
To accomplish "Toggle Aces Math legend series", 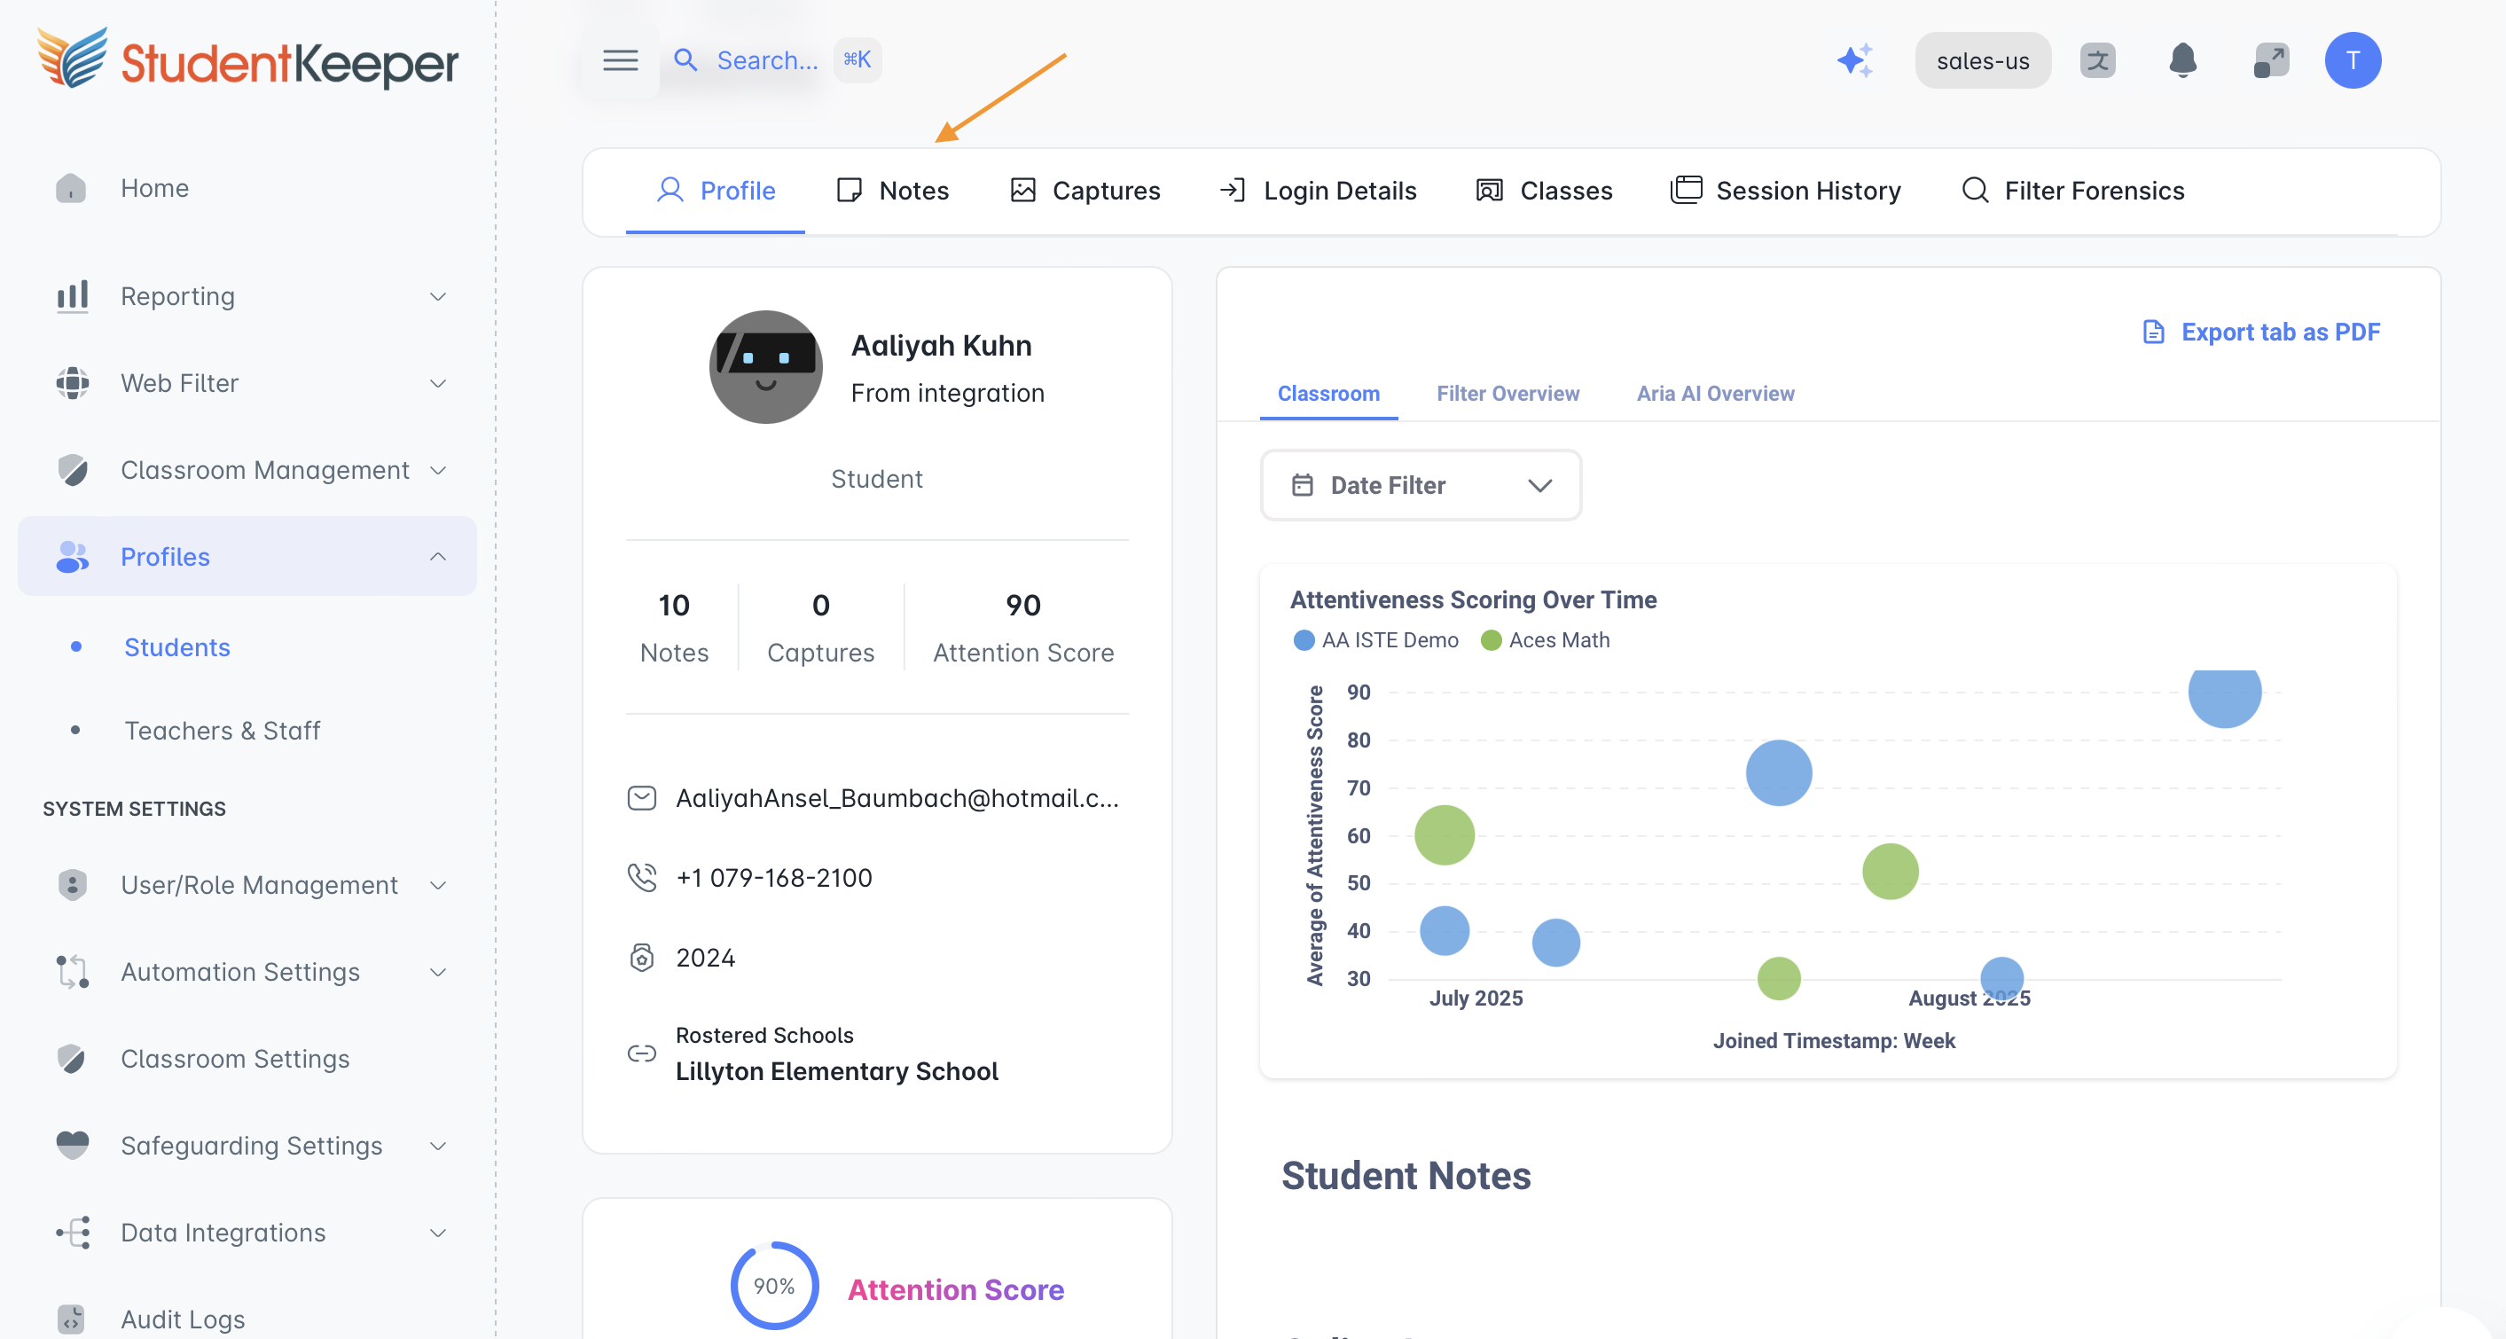I will point(1545,640).
